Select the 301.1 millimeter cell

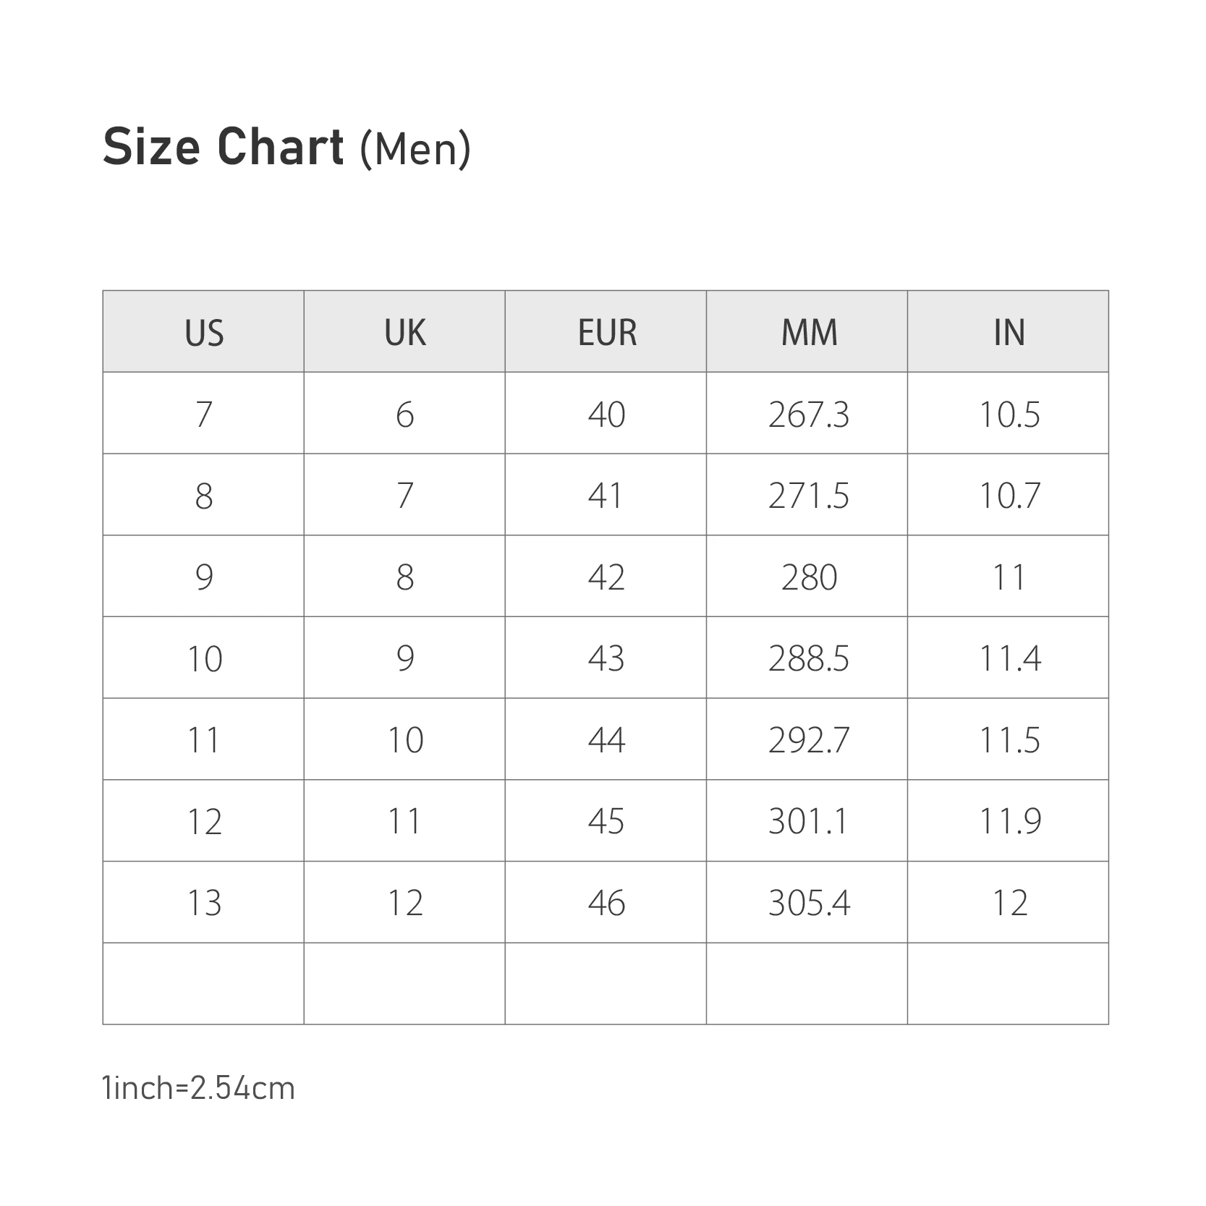tap(808, 821)
